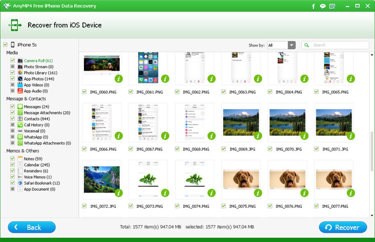Open the Show by dropdown arrow
375x242 pixels.
(x=292, y=45)
